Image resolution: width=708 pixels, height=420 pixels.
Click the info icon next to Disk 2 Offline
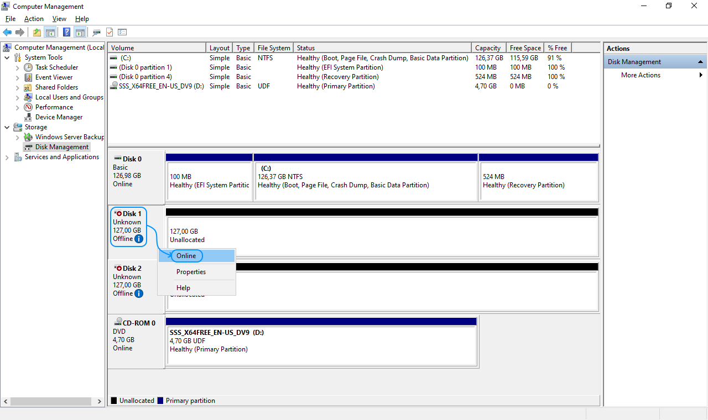coord(139,293)
